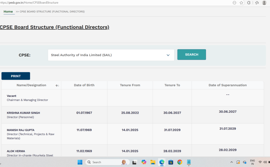
Task: Click the browser profile avatar
Action: tap(264, 3)
